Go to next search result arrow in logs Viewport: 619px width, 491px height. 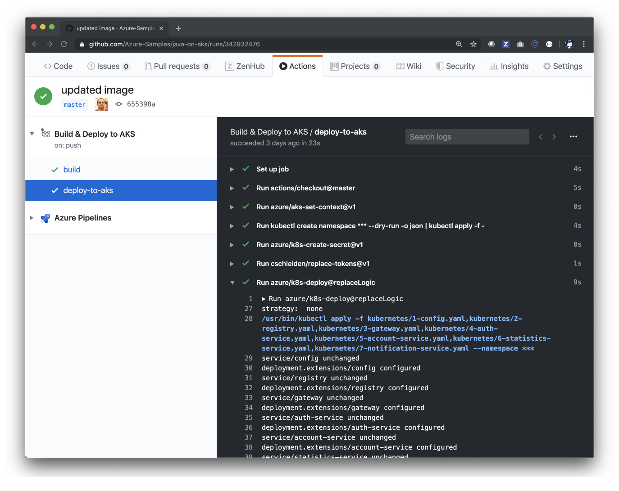pos(554,137)
